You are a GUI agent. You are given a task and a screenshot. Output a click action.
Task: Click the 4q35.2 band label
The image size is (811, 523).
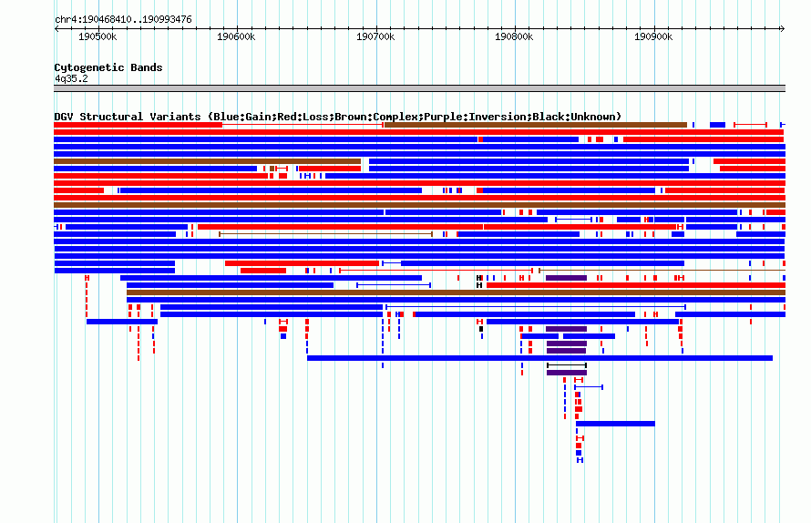coord(71,78)
